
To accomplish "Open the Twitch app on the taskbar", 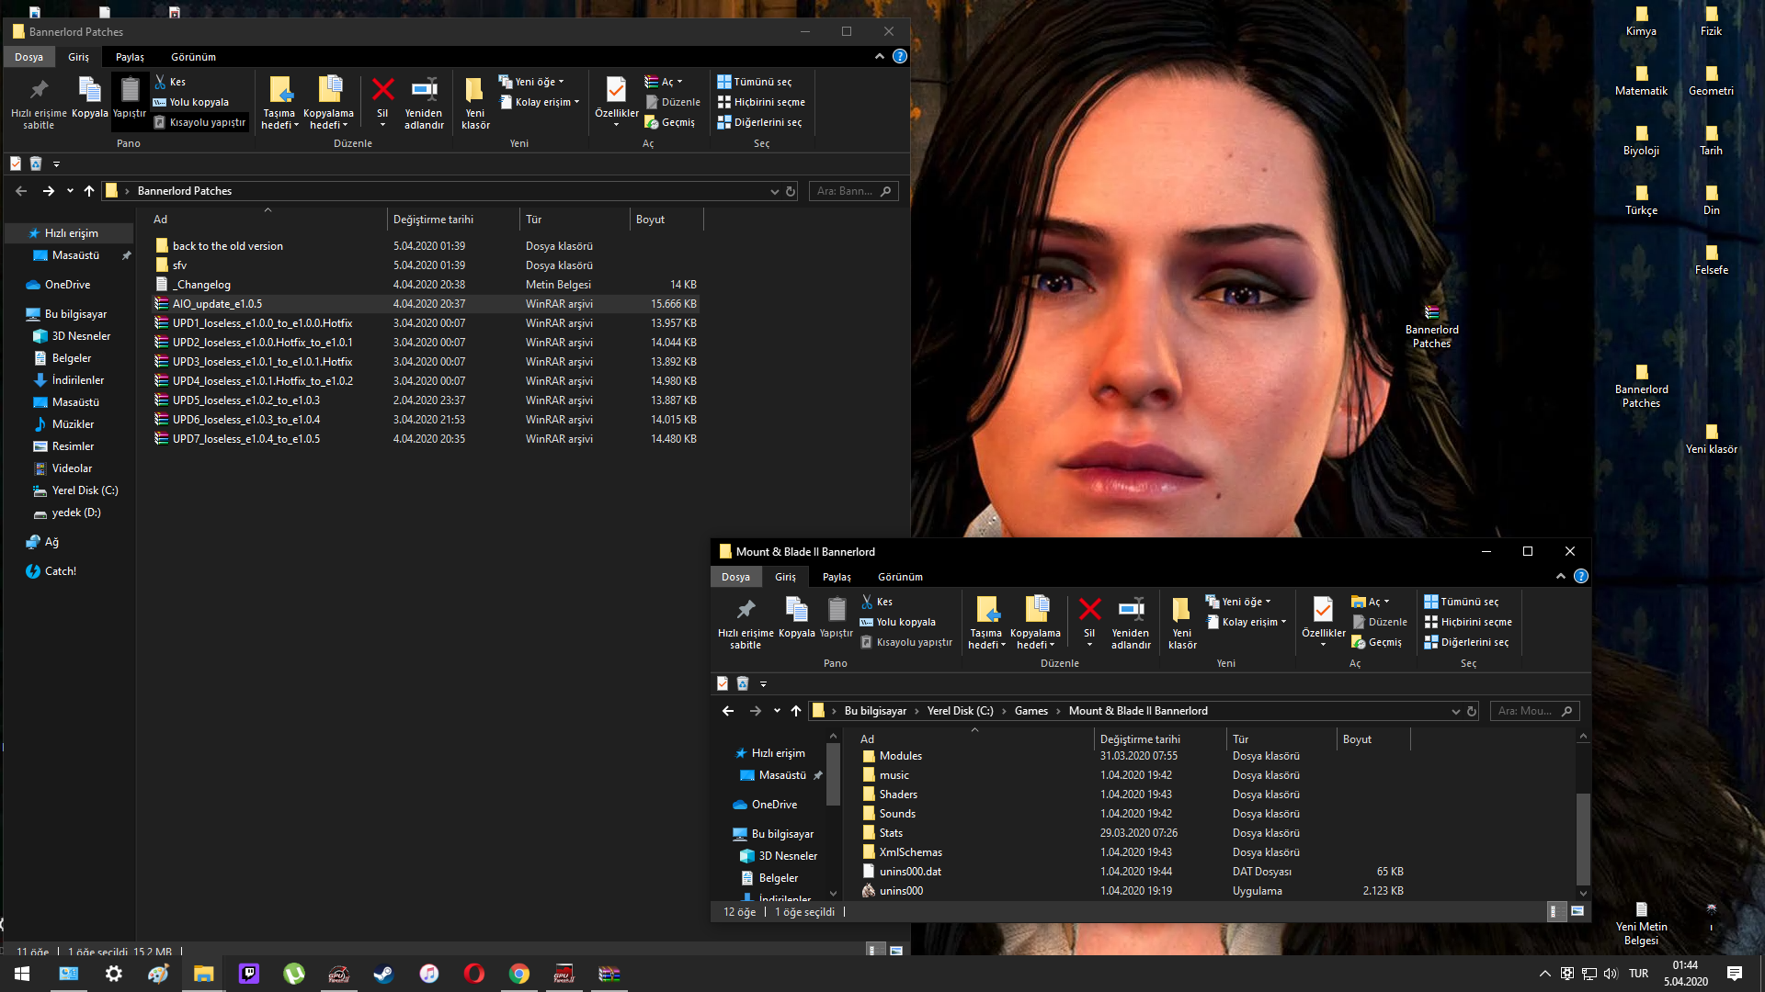I will pos(248,974).
